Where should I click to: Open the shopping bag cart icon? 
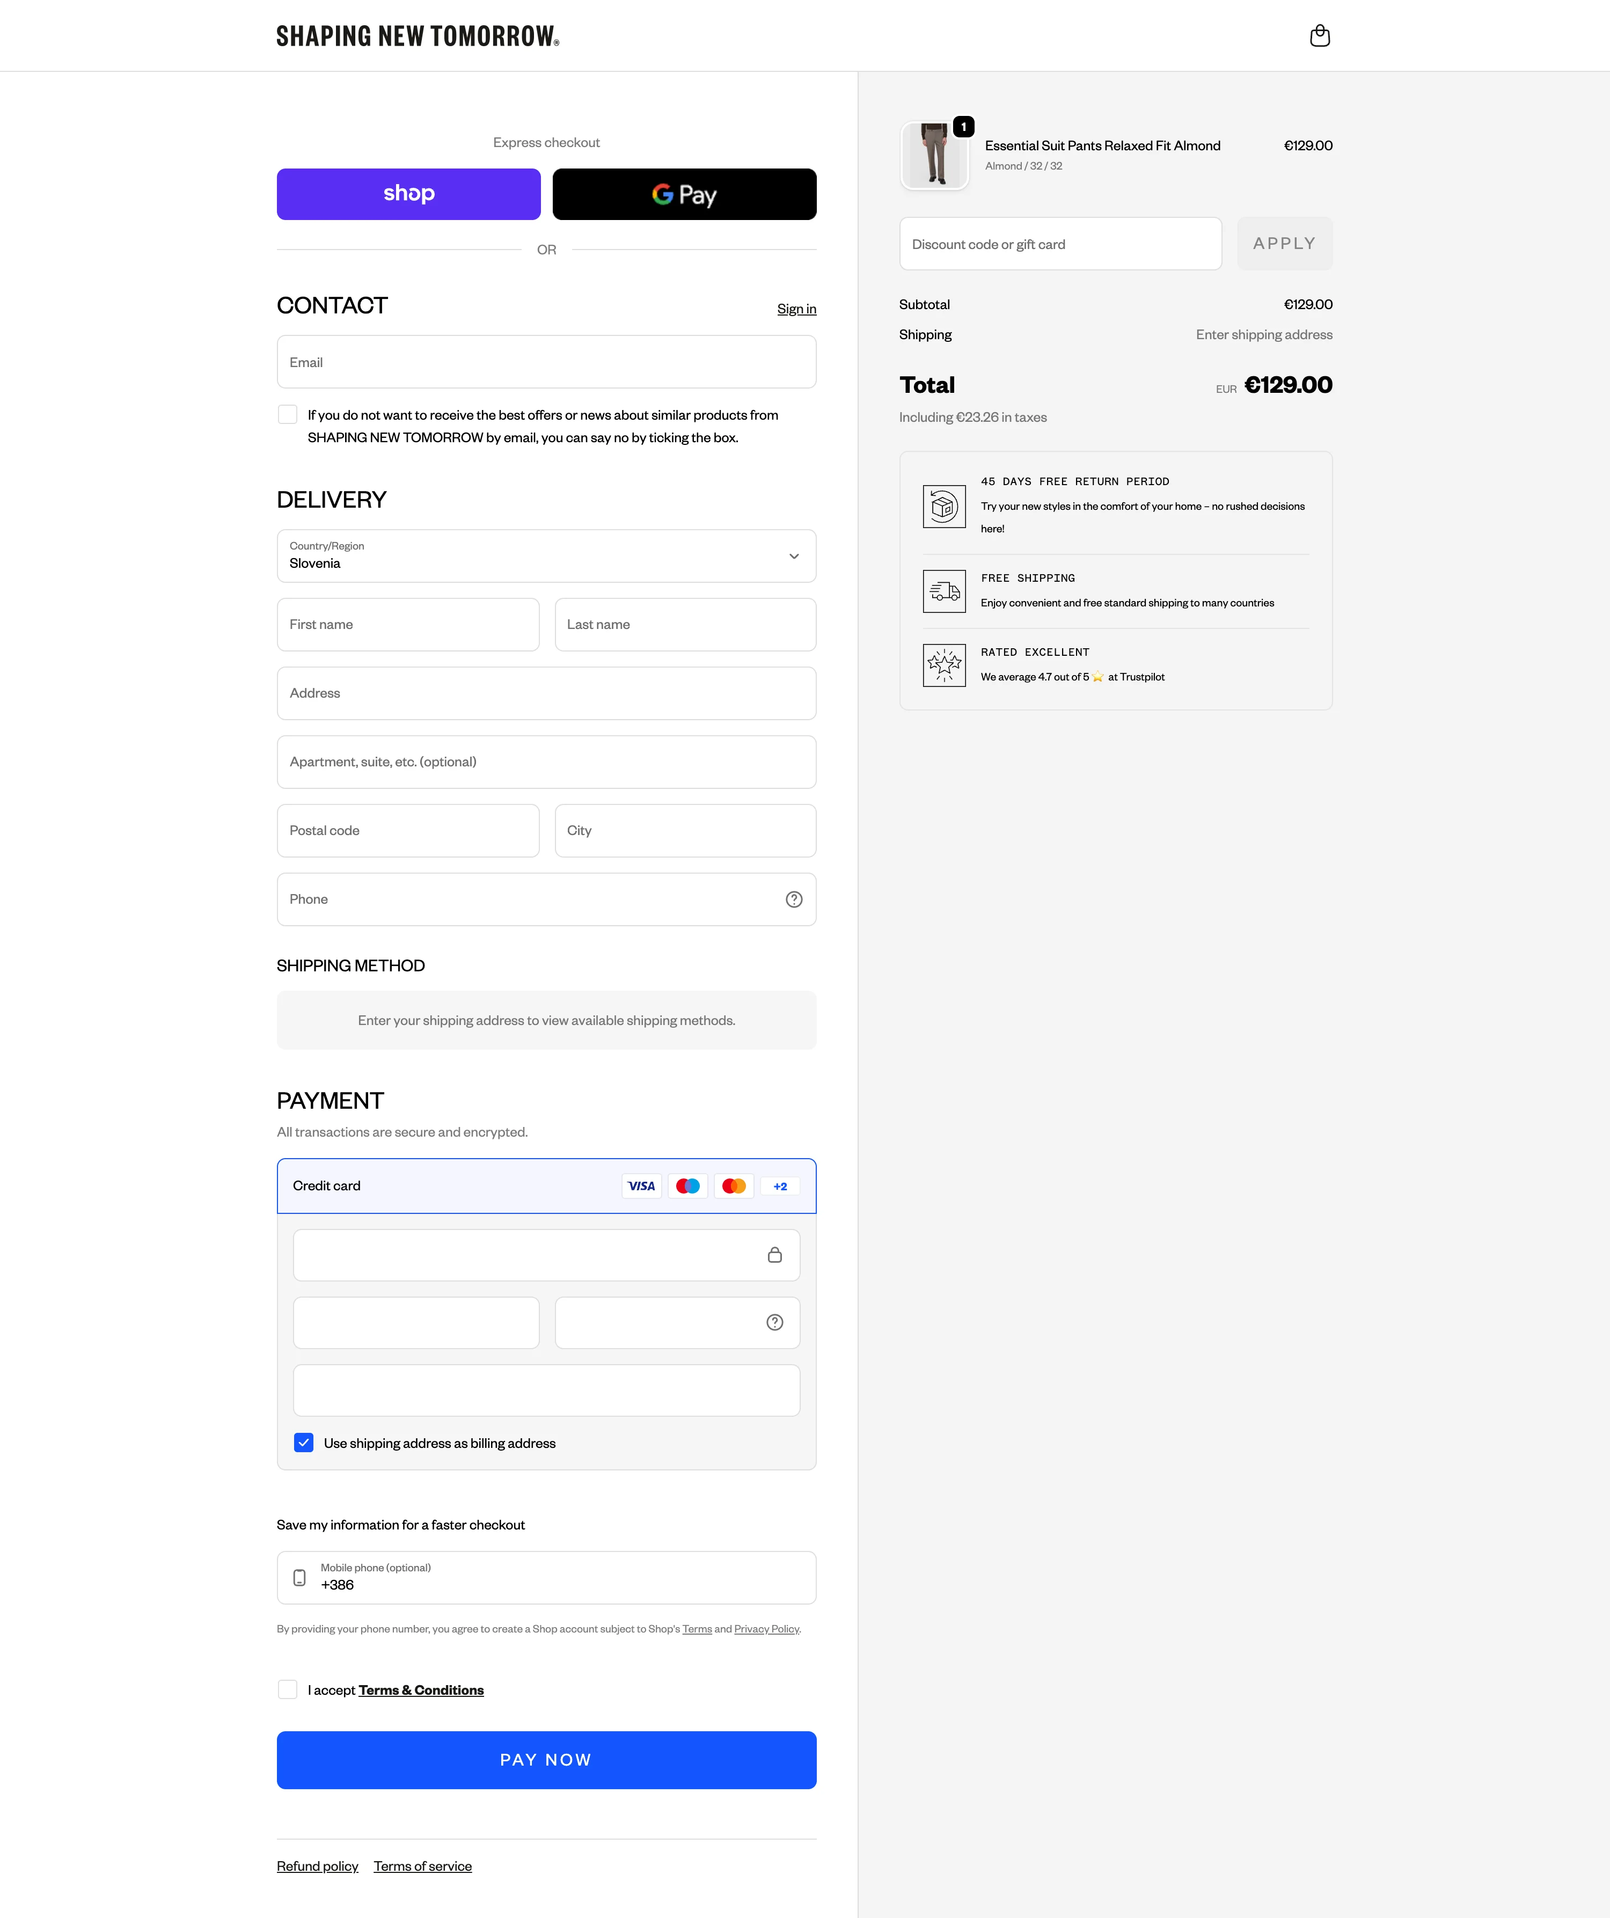click(x=1319, y=35)
